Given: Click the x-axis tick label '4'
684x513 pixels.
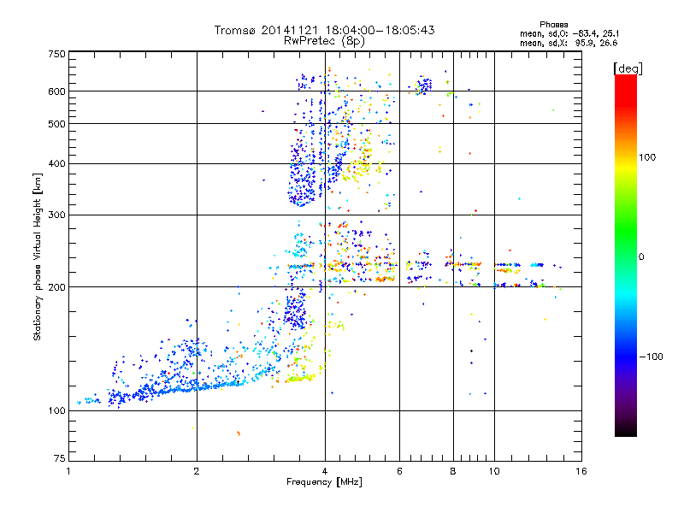Looking at the screenshot, I should coord(325,471).
